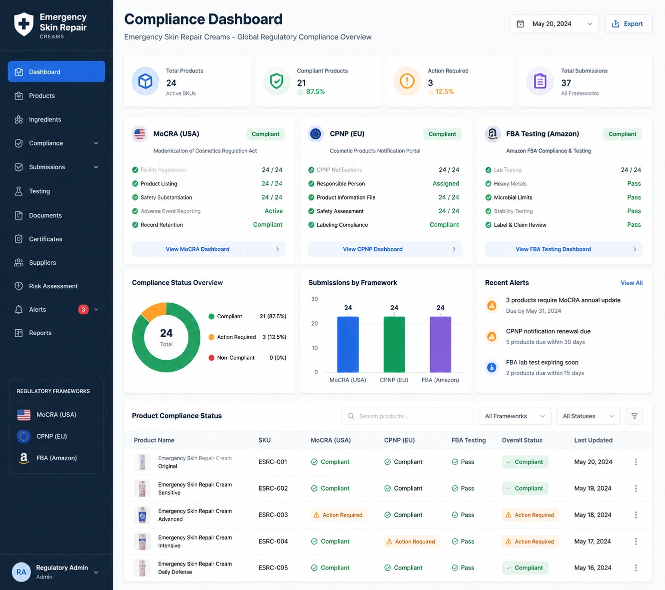Click the Documents file icon in sidebar
This screenshot has height=590, width=665.
point(18,215)
